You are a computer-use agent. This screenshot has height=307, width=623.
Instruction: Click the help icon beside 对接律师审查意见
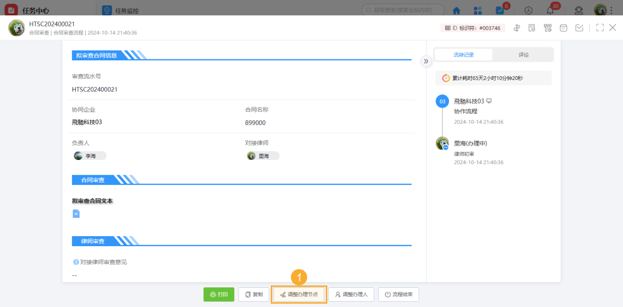76,262
